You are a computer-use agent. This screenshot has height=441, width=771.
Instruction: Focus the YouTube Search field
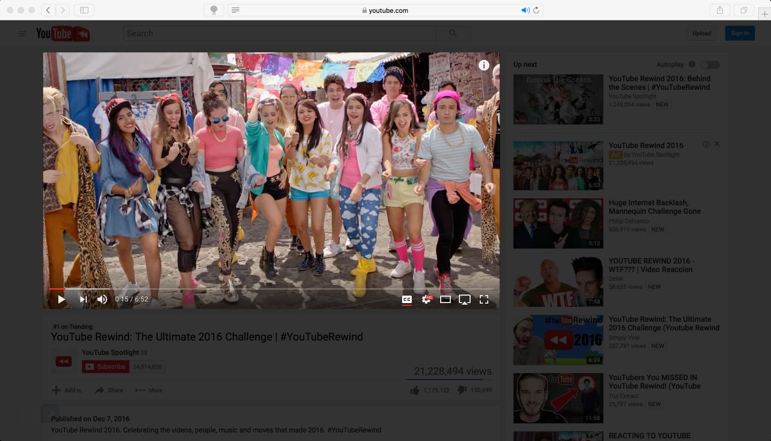pos(279,33)
